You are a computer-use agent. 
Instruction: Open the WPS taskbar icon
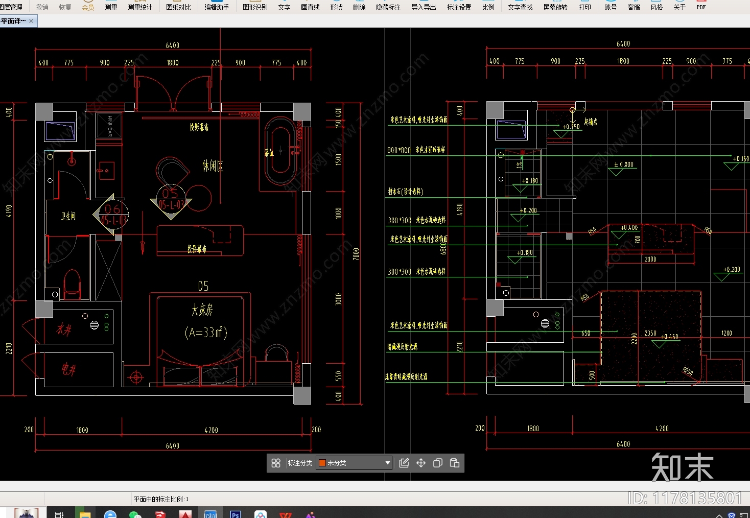286,514
